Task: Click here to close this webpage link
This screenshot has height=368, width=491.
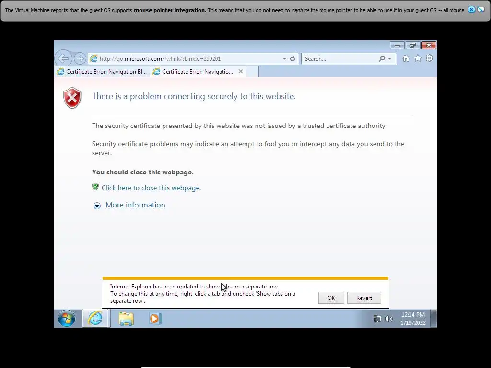Action: (151, 188)
